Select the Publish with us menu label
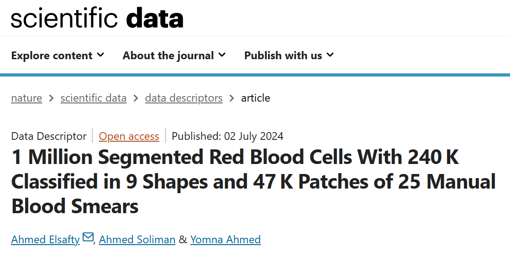 pyautogui.click(x=283, y=56)
